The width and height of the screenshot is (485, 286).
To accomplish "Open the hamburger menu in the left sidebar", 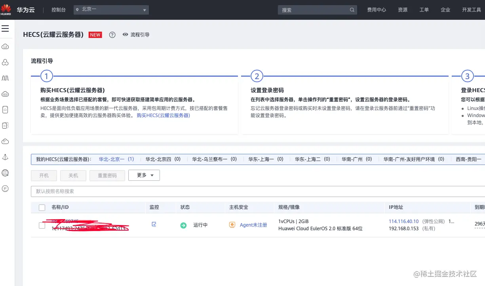I will [x=5, y=28].
